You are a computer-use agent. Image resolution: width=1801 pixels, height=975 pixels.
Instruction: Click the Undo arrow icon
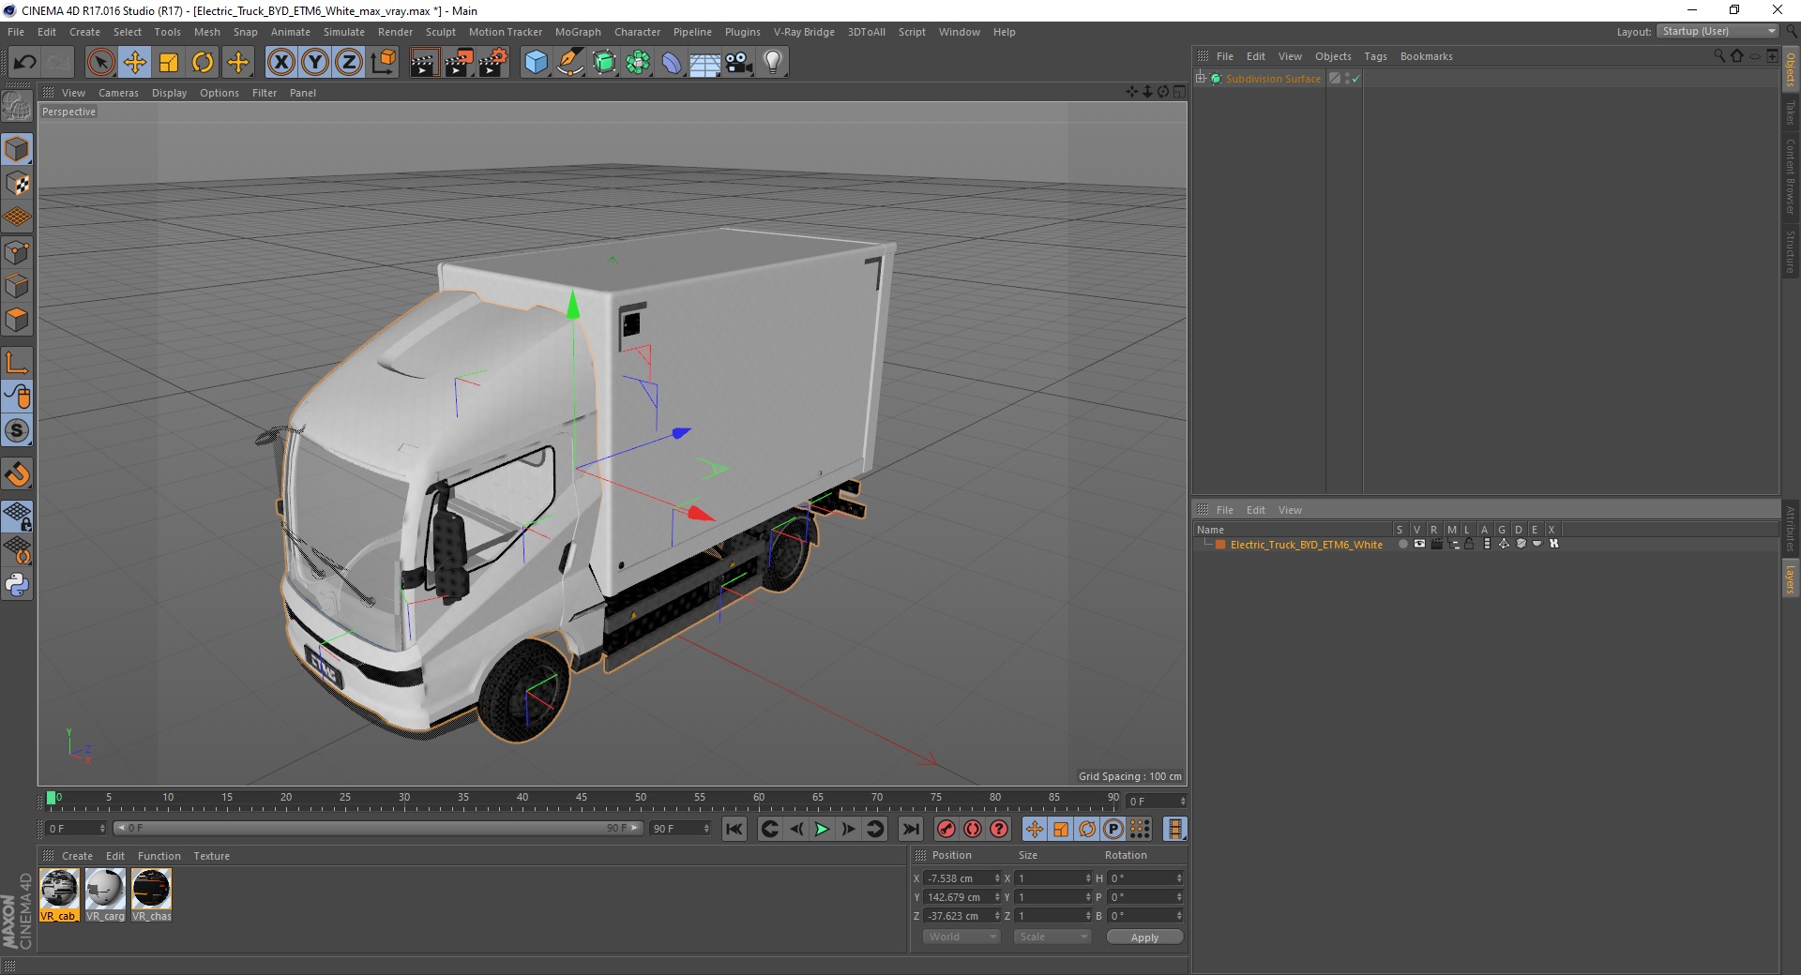pos(25,63)
